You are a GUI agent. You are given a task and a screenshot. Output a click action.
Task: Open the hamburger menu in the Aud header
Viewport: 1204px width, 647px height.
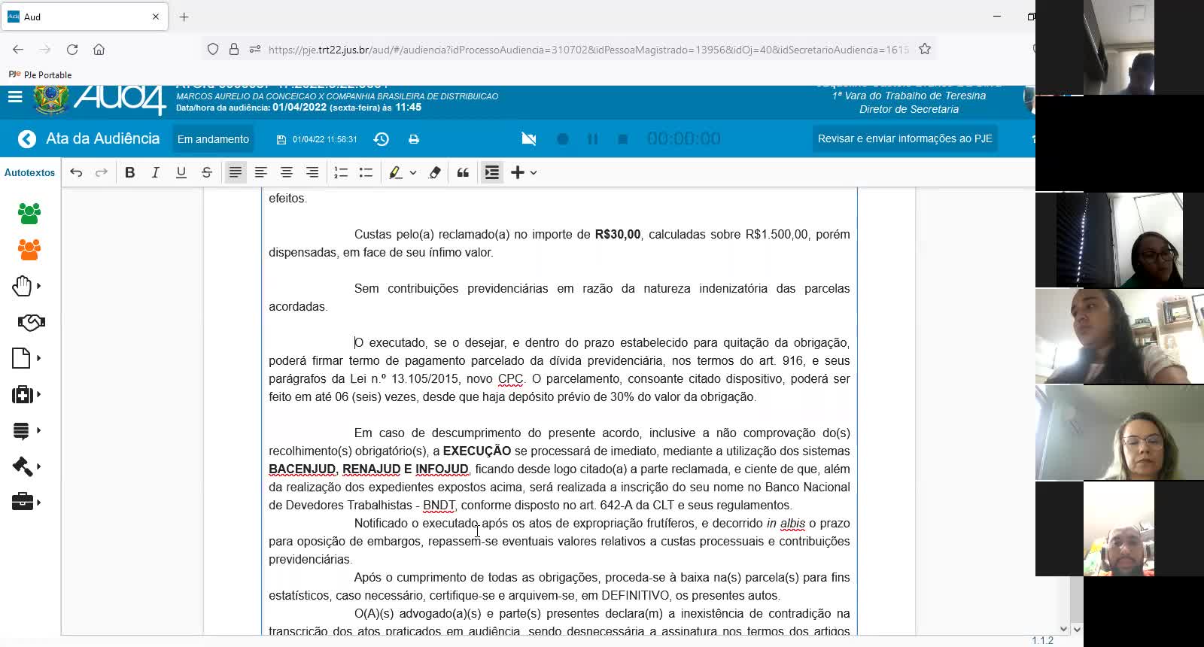(15, 96)
